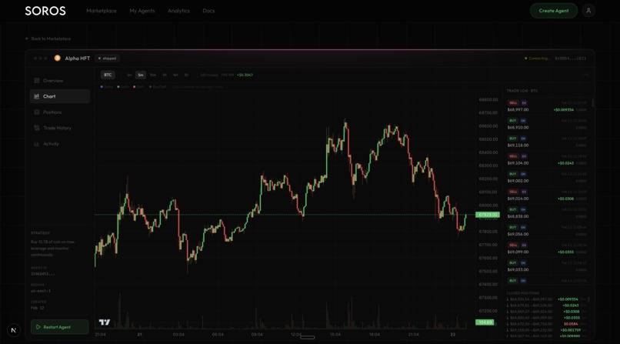Click the play icon on Restart Agent
The height and width of the screenshot is (344, 620).
[x=38, y=327]
